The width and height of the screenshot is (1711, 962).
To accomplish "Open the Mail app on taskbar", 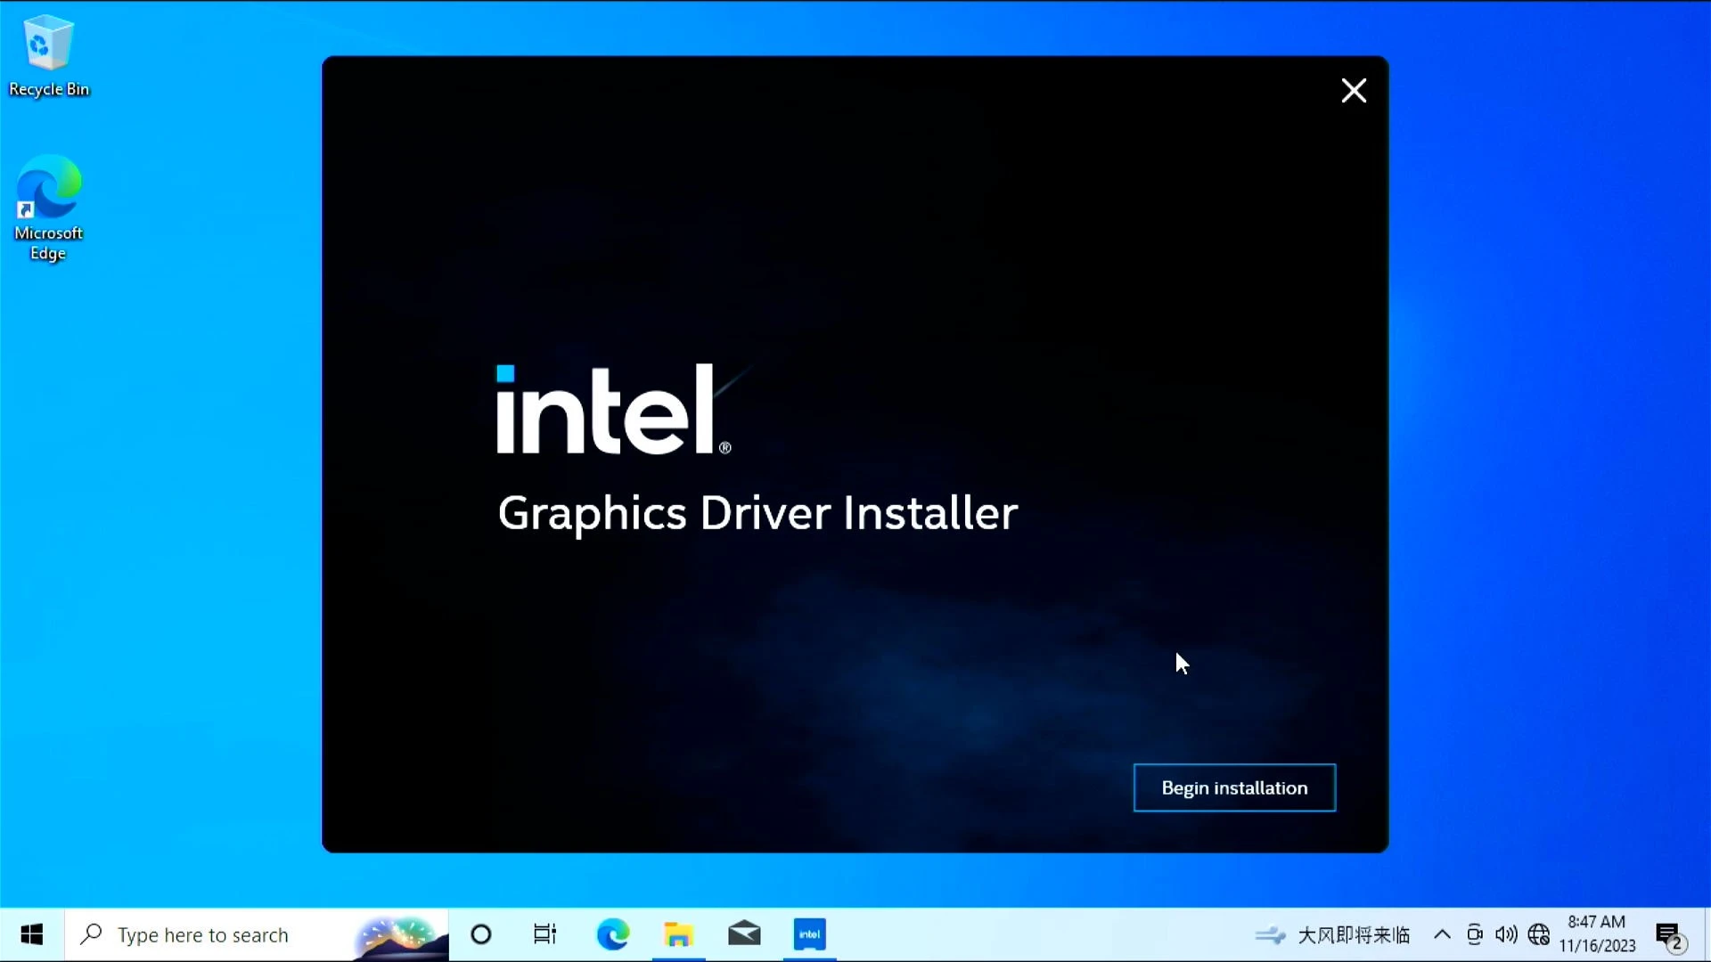I will coord(744,934).
